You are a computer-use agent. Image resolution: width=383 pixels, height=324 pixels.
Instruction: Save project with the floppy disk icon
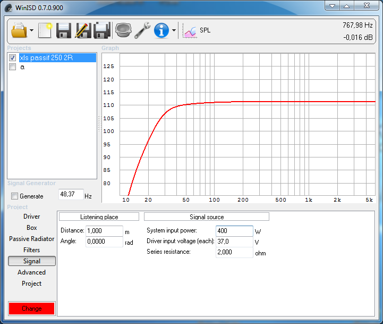[x=64, y=30]
